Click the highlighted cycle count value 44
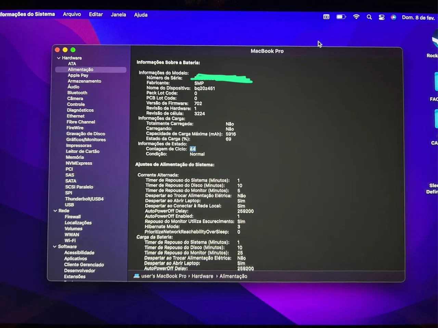 193,149
